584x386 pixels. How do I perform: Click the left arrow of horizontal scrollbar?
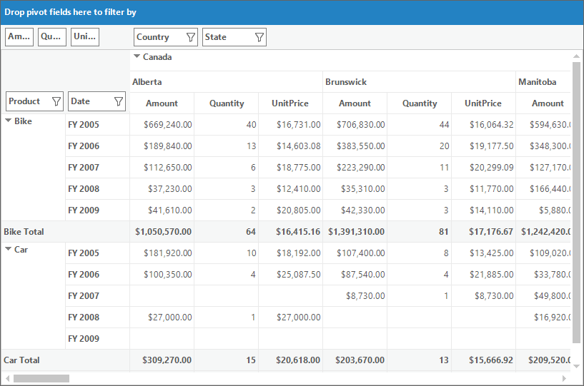point(7,379)
